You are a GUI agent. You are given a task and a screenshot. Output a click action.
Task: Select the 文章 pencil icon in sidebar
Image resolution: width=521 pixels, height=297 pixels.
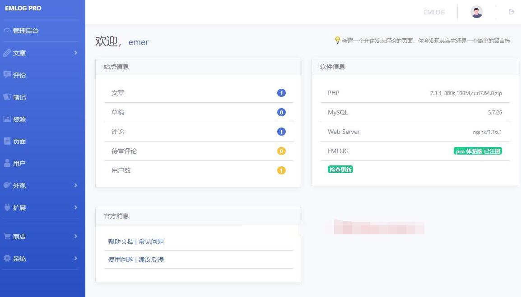pos(8,53)
